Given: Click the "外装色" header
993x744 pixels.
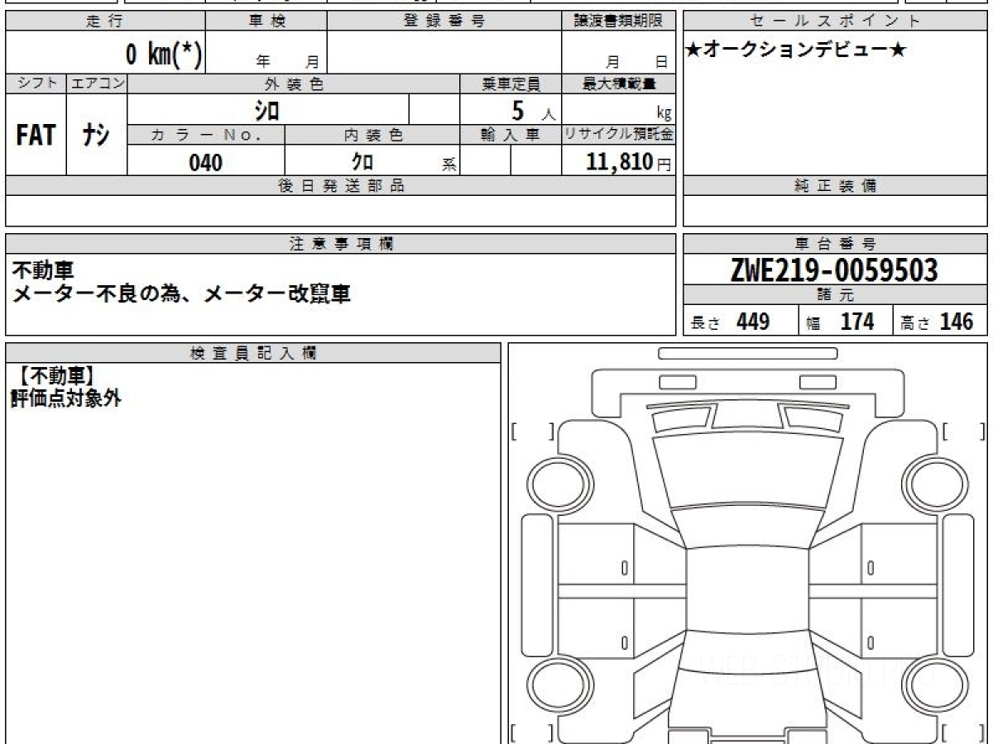Looking at the screenshot, I should [x=294, y=83].
